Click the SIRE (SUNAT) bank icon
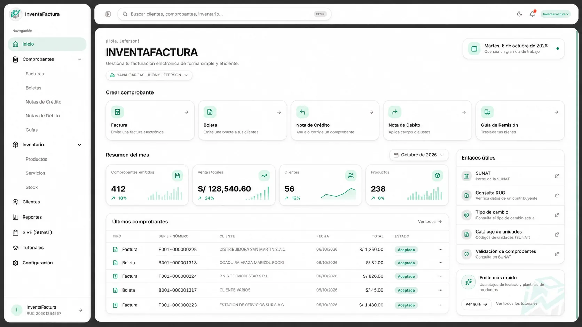 [15, 232]
